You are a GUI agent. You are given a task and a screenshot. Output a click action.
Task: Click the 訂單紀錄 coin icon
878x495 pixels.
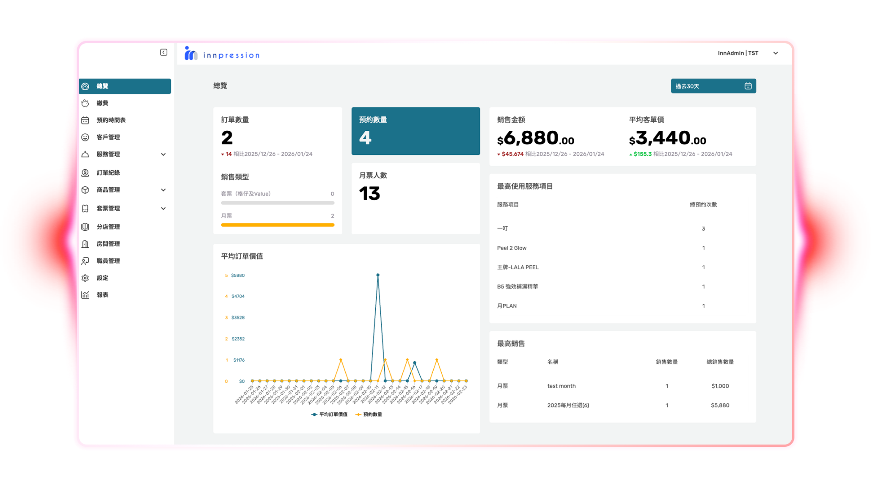click(85, 173)
